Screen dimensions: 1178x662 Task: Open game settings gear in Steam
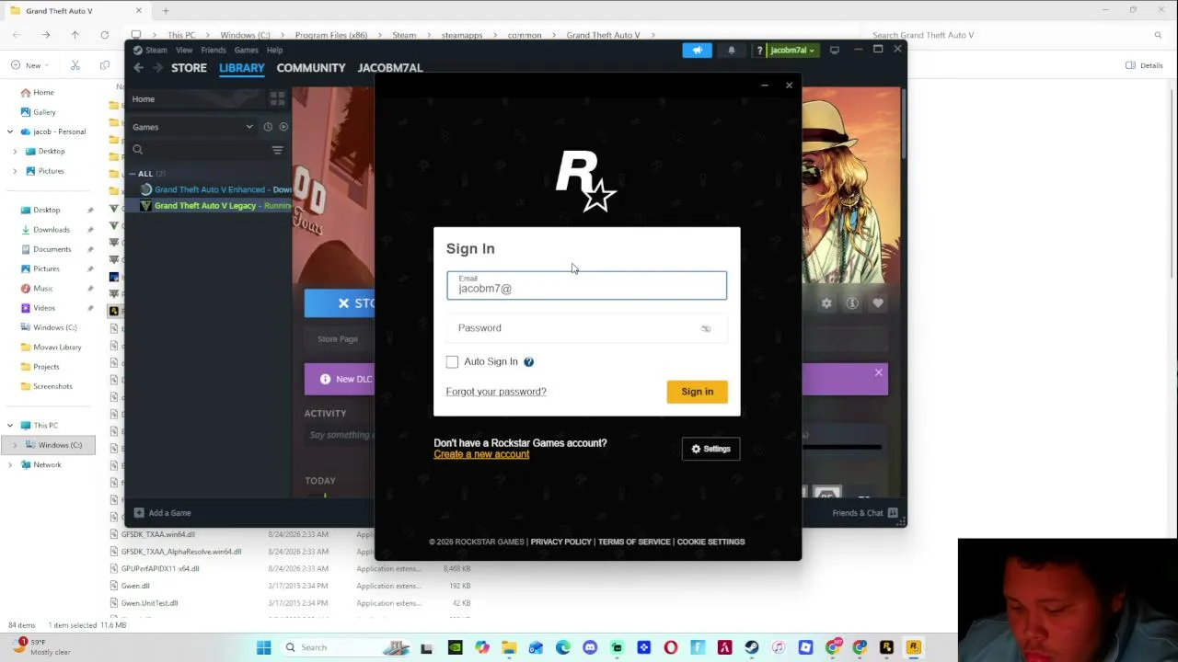[826, 303]
